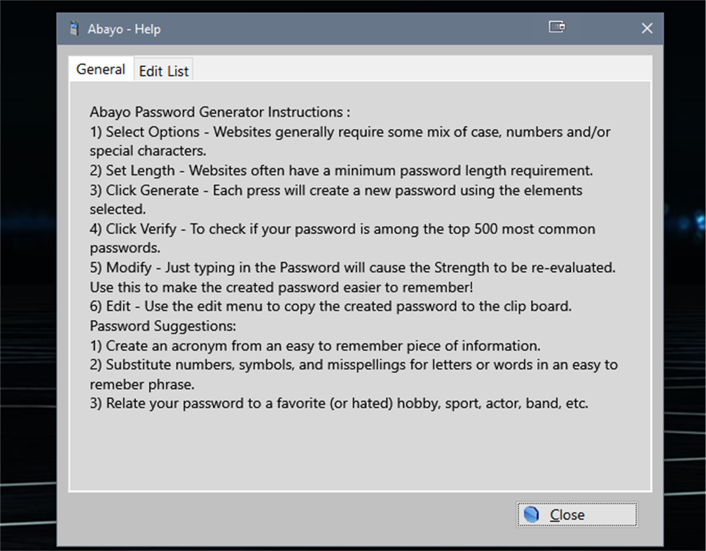Click the "5) Modify" instruction line
The height and width of the screenshot is (551, 706).
[x=353, y=267]
